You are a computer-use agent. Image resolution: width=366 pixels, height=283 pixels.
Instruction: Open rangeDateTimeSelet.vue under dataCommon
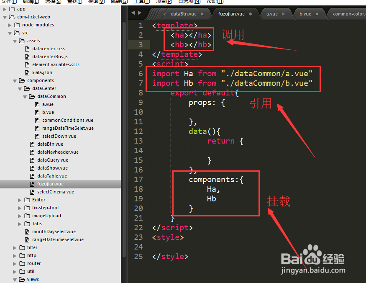click(x=68, y=128)
